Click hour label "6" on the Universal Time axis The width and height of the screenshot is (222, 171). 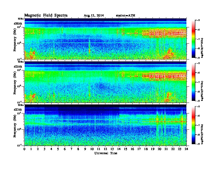pyautogui.click(x=65, y=149)
